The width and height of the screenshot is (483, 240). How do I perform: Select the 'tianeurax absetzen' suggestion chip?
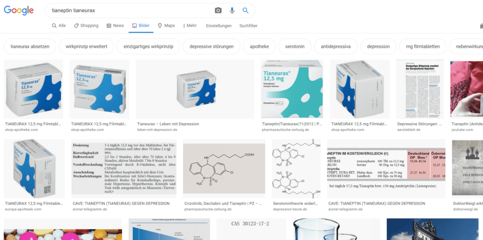(x=30, y=47)
